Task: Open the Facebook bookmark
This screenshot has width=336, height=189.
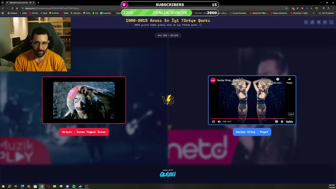Action: pyautogui.click(x=12, y=13)
